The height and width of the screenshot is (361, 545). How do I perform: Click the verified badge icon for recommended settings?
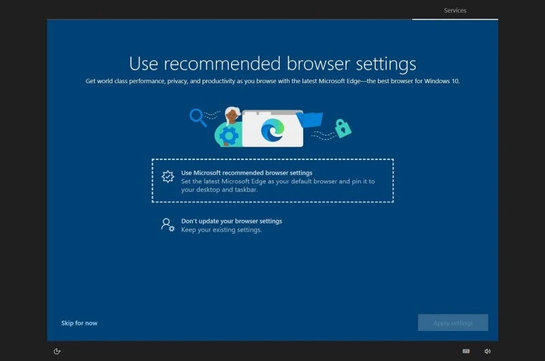168,177
